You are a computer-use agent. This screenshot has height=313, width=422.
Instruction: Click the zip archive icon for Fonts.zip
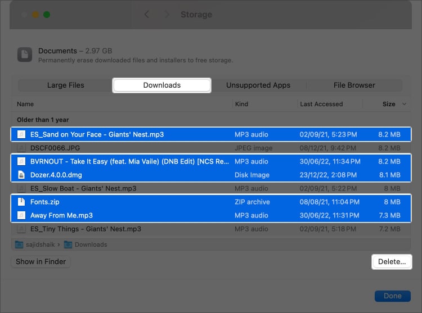(21, 202)
